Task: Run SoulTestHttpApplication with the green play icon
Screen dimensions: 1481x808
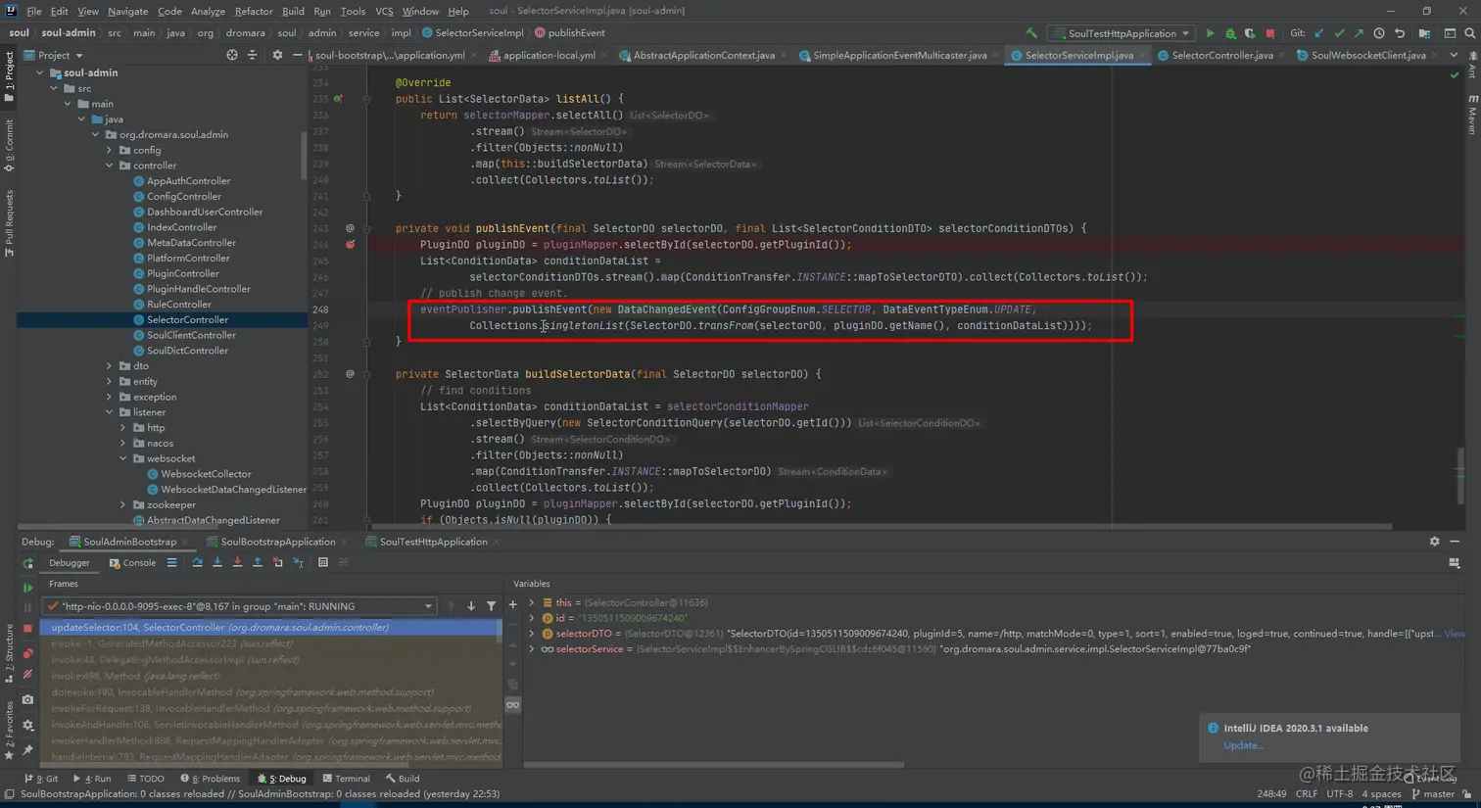Action: [1210, 33]
